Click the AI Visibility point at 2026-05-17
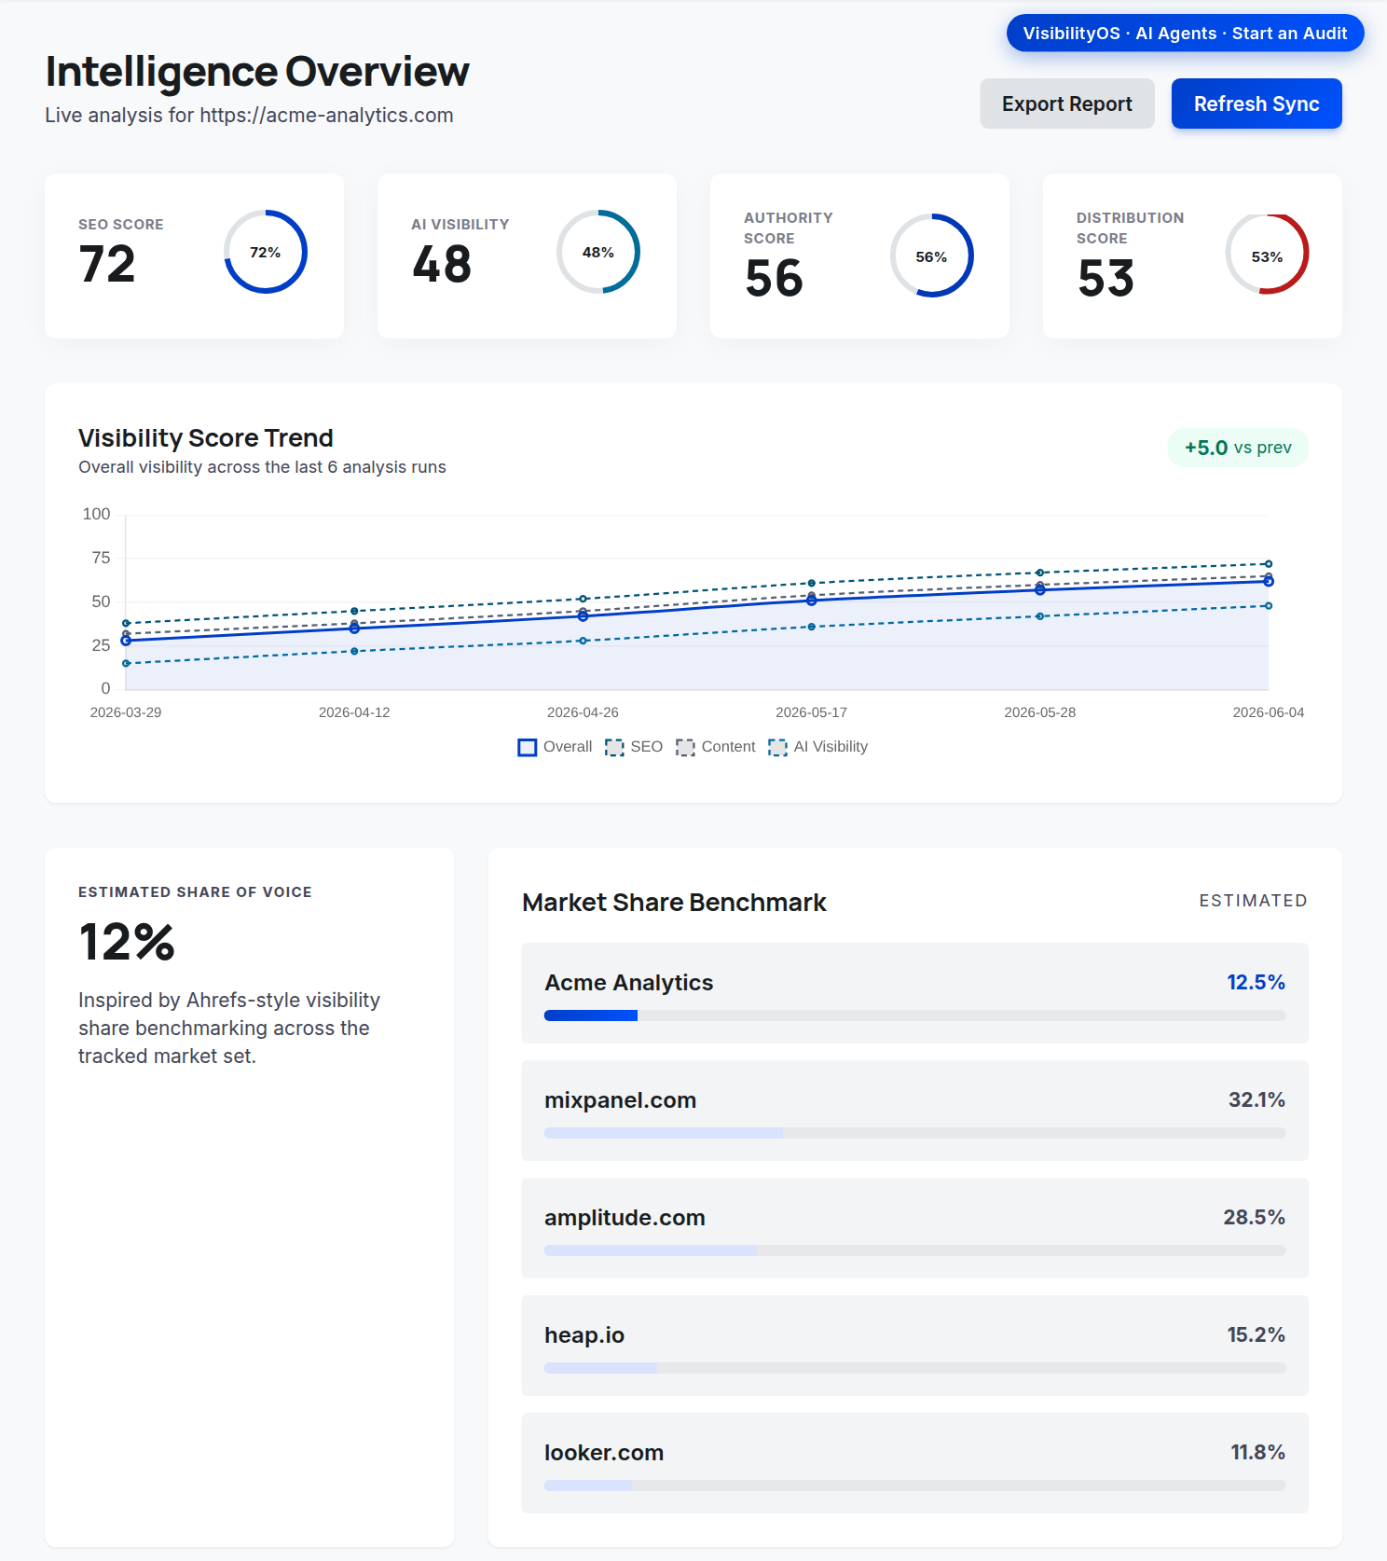 [x=812, y=627]
